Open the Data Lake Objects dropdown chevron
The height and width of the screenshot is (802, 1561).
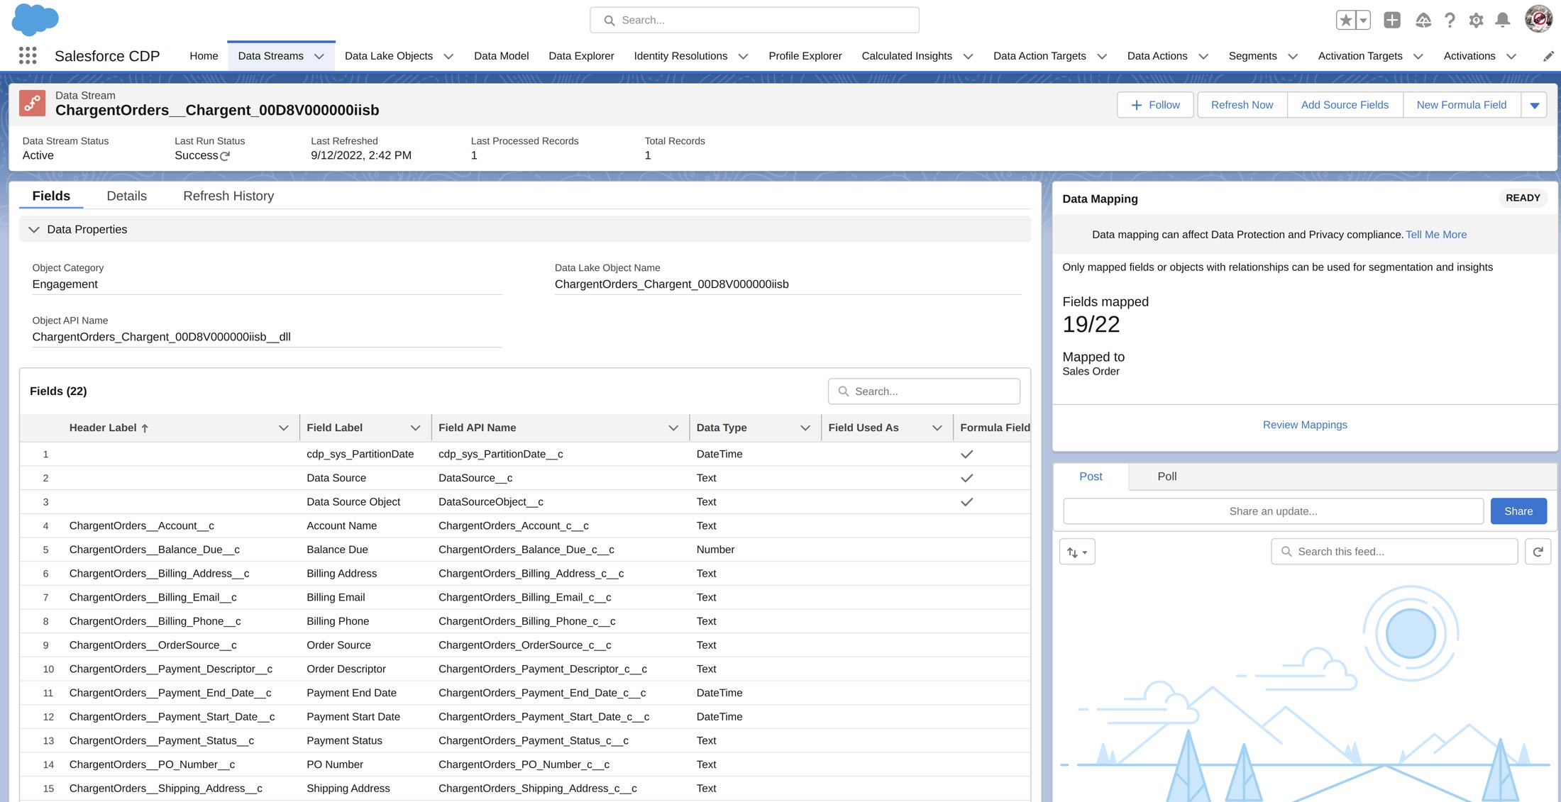point(448,56)
